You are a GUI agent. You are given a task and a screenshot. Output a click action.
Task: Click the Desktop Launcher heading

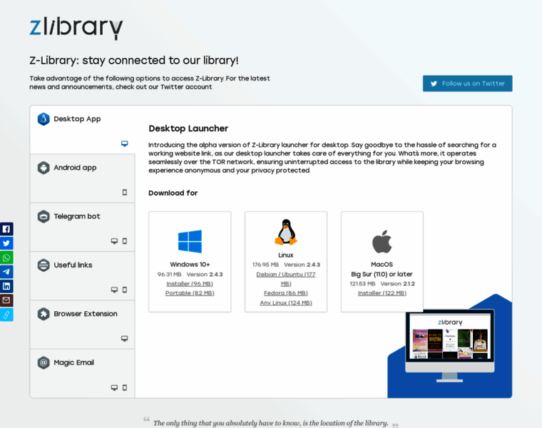coord(188,128)
